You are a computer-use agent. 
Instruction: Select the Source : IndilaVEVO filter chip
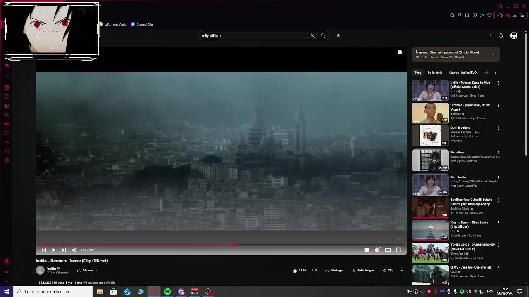[463, 73]
